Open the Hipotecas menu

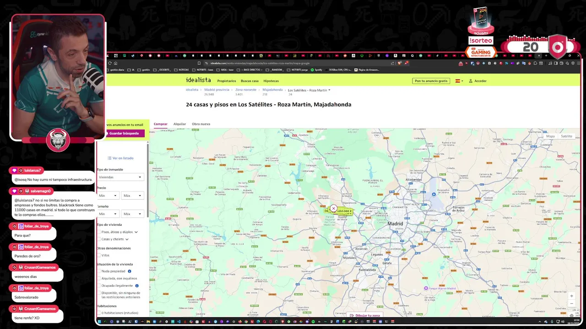click(x=271, y=81)
